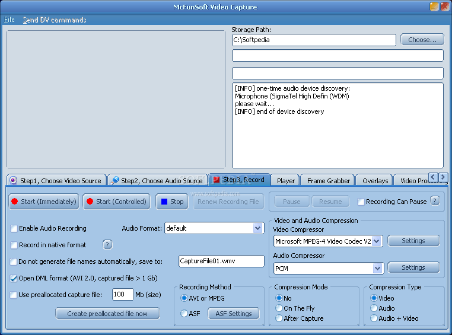Image resolution: width=452 pixels, height=335 pixels.
Task: Expand the Audio Compressor PCM dropdown
Action: click(377, 269)
